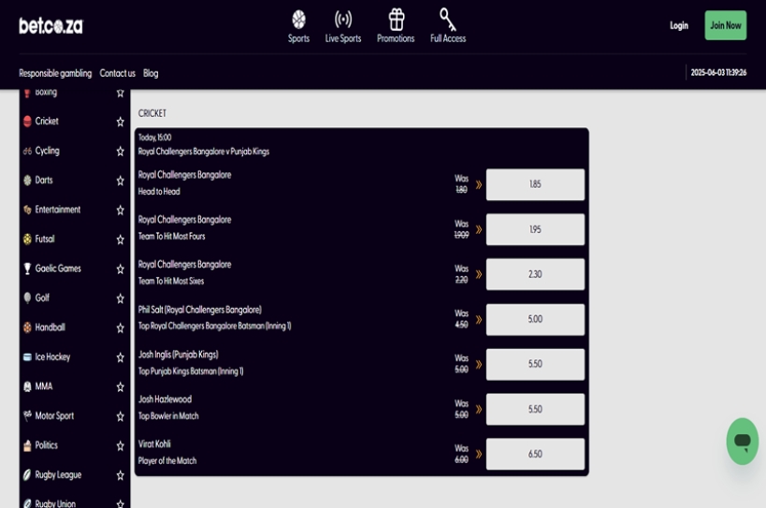Select Cycling in the sports sidebar

point(48,151)
